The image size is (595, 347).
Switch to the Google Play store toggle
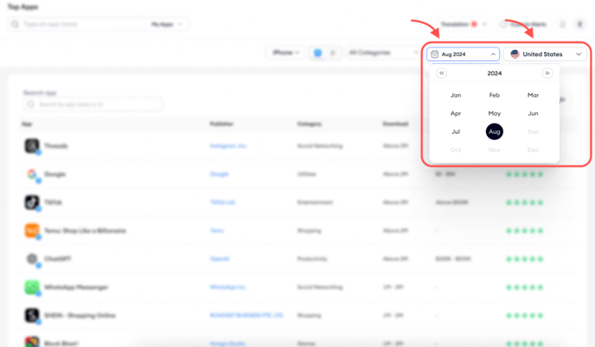[x=333, y=54]
